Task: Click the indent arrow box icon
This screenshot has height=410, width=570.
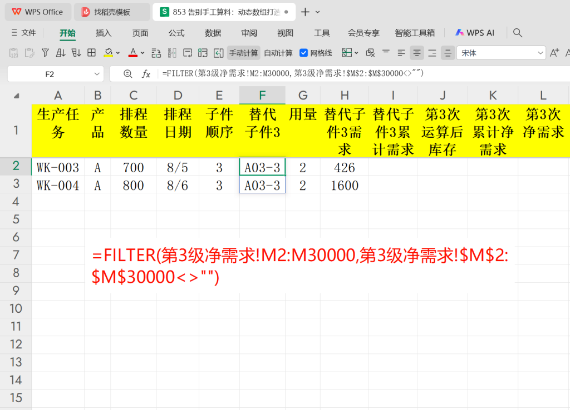Action: coord(218,53)
